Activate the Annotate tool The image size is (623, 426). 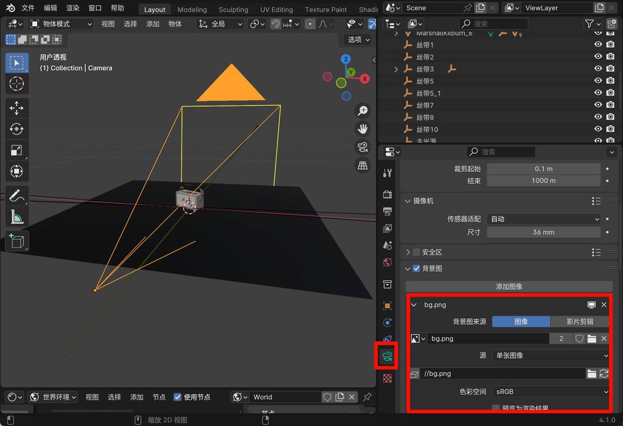(x=16, y=196)
